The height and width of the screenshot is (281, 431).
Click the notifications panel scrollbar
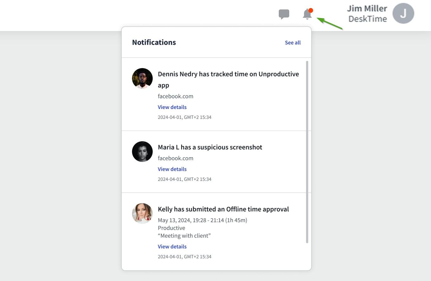[x=307, y=152]
